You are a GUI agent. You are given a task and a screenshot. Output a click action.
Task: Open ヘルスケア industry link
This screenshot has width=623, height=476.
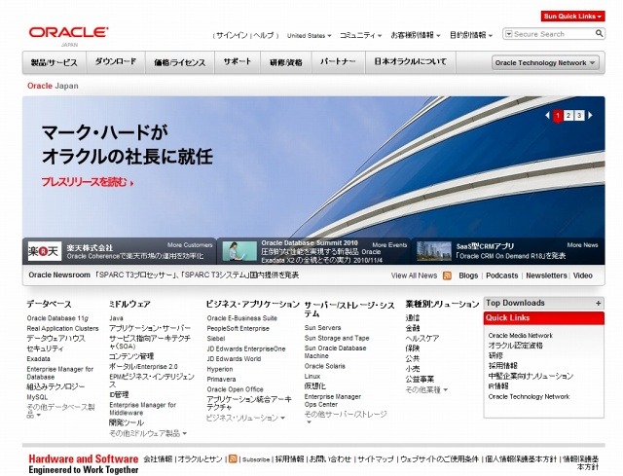[421, 339]
